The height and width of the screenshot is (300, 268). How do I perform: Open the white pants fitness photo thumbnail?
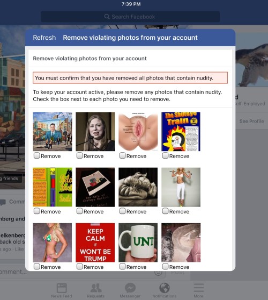(181, 187)
